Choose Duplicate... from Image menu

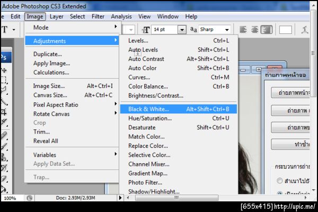pos(72,54)
